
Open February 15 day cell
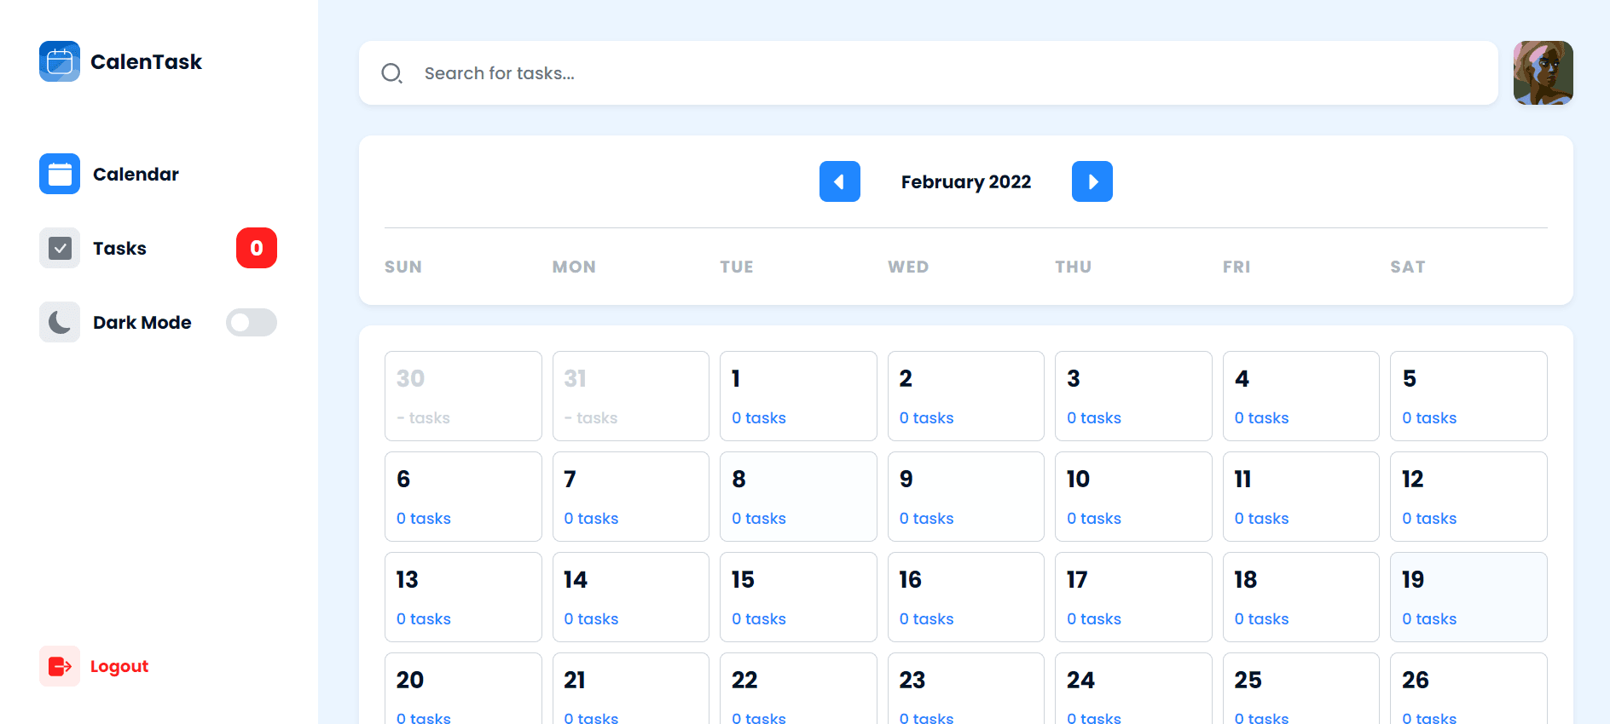coord(798,597)
